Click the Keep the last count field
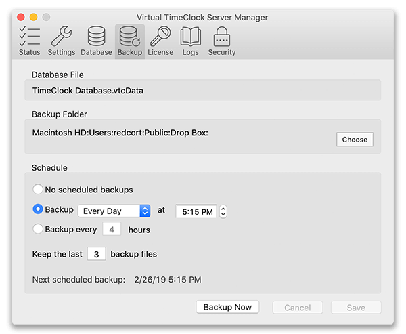406x334 pixels. pyautogui.click(x=96, y=254)
